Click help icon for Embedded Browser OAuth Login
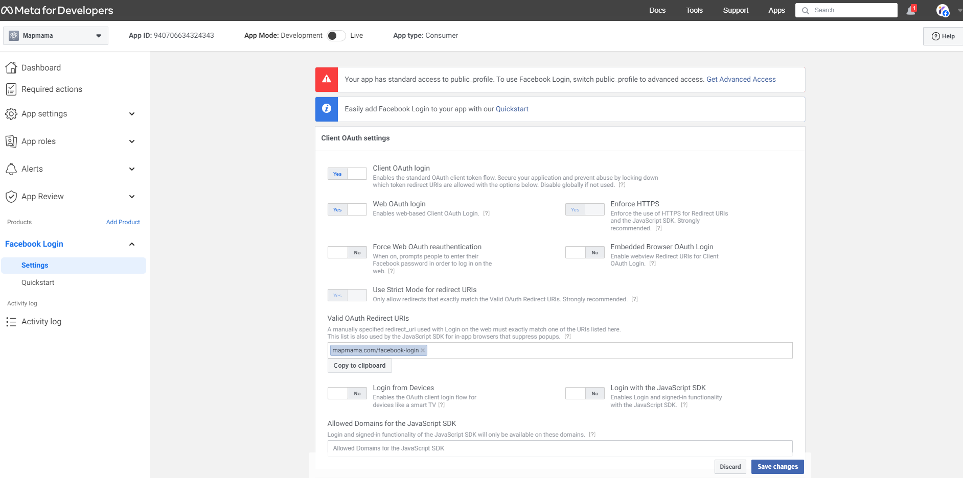Screen dimensions: 963x478 (x=652, y=264)
